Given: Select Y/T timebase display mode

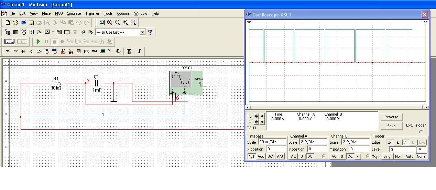Looking at the screenshot, I should pyautogui.click(x=252, y=156).
